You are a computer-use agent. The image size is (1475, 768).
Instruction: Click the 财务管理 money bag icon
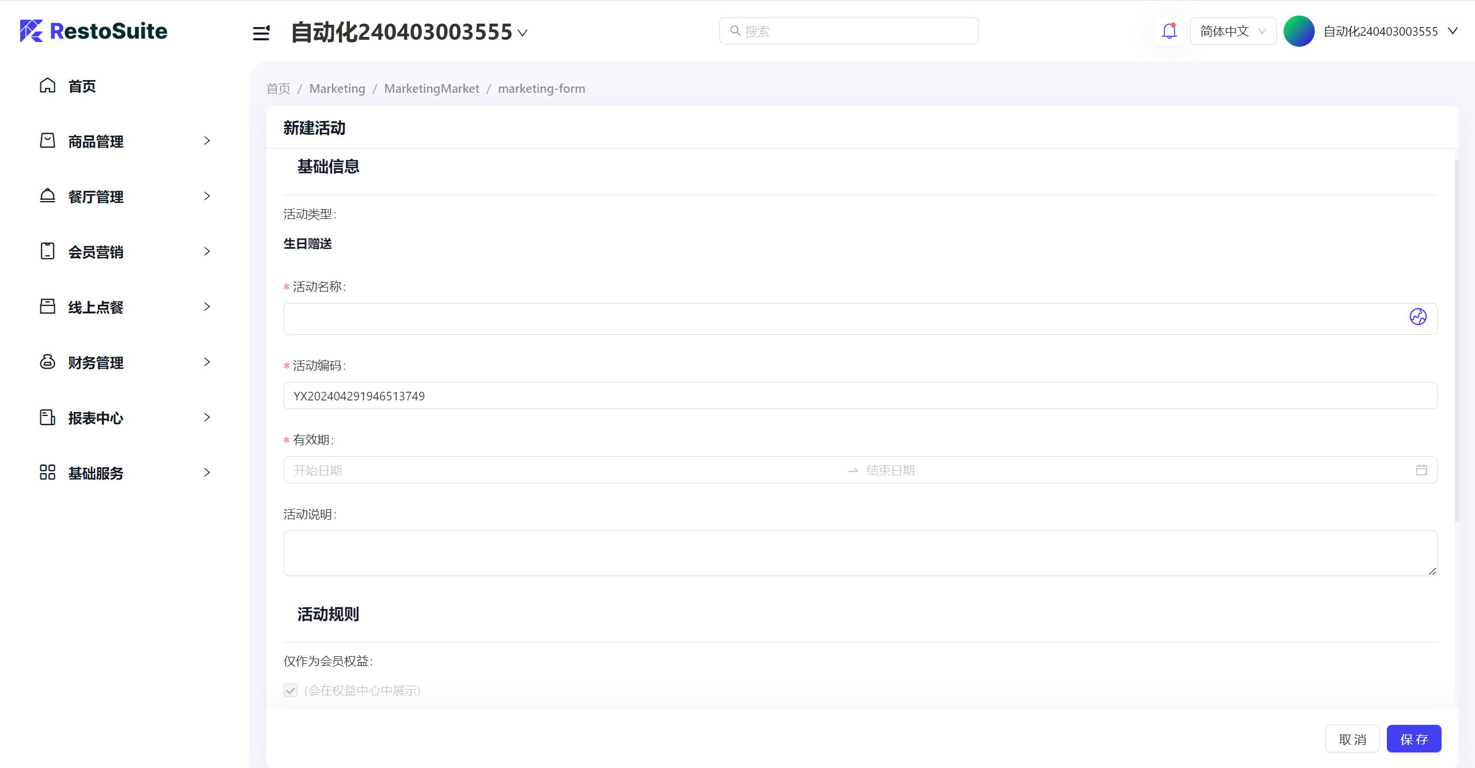coord(47,362)
